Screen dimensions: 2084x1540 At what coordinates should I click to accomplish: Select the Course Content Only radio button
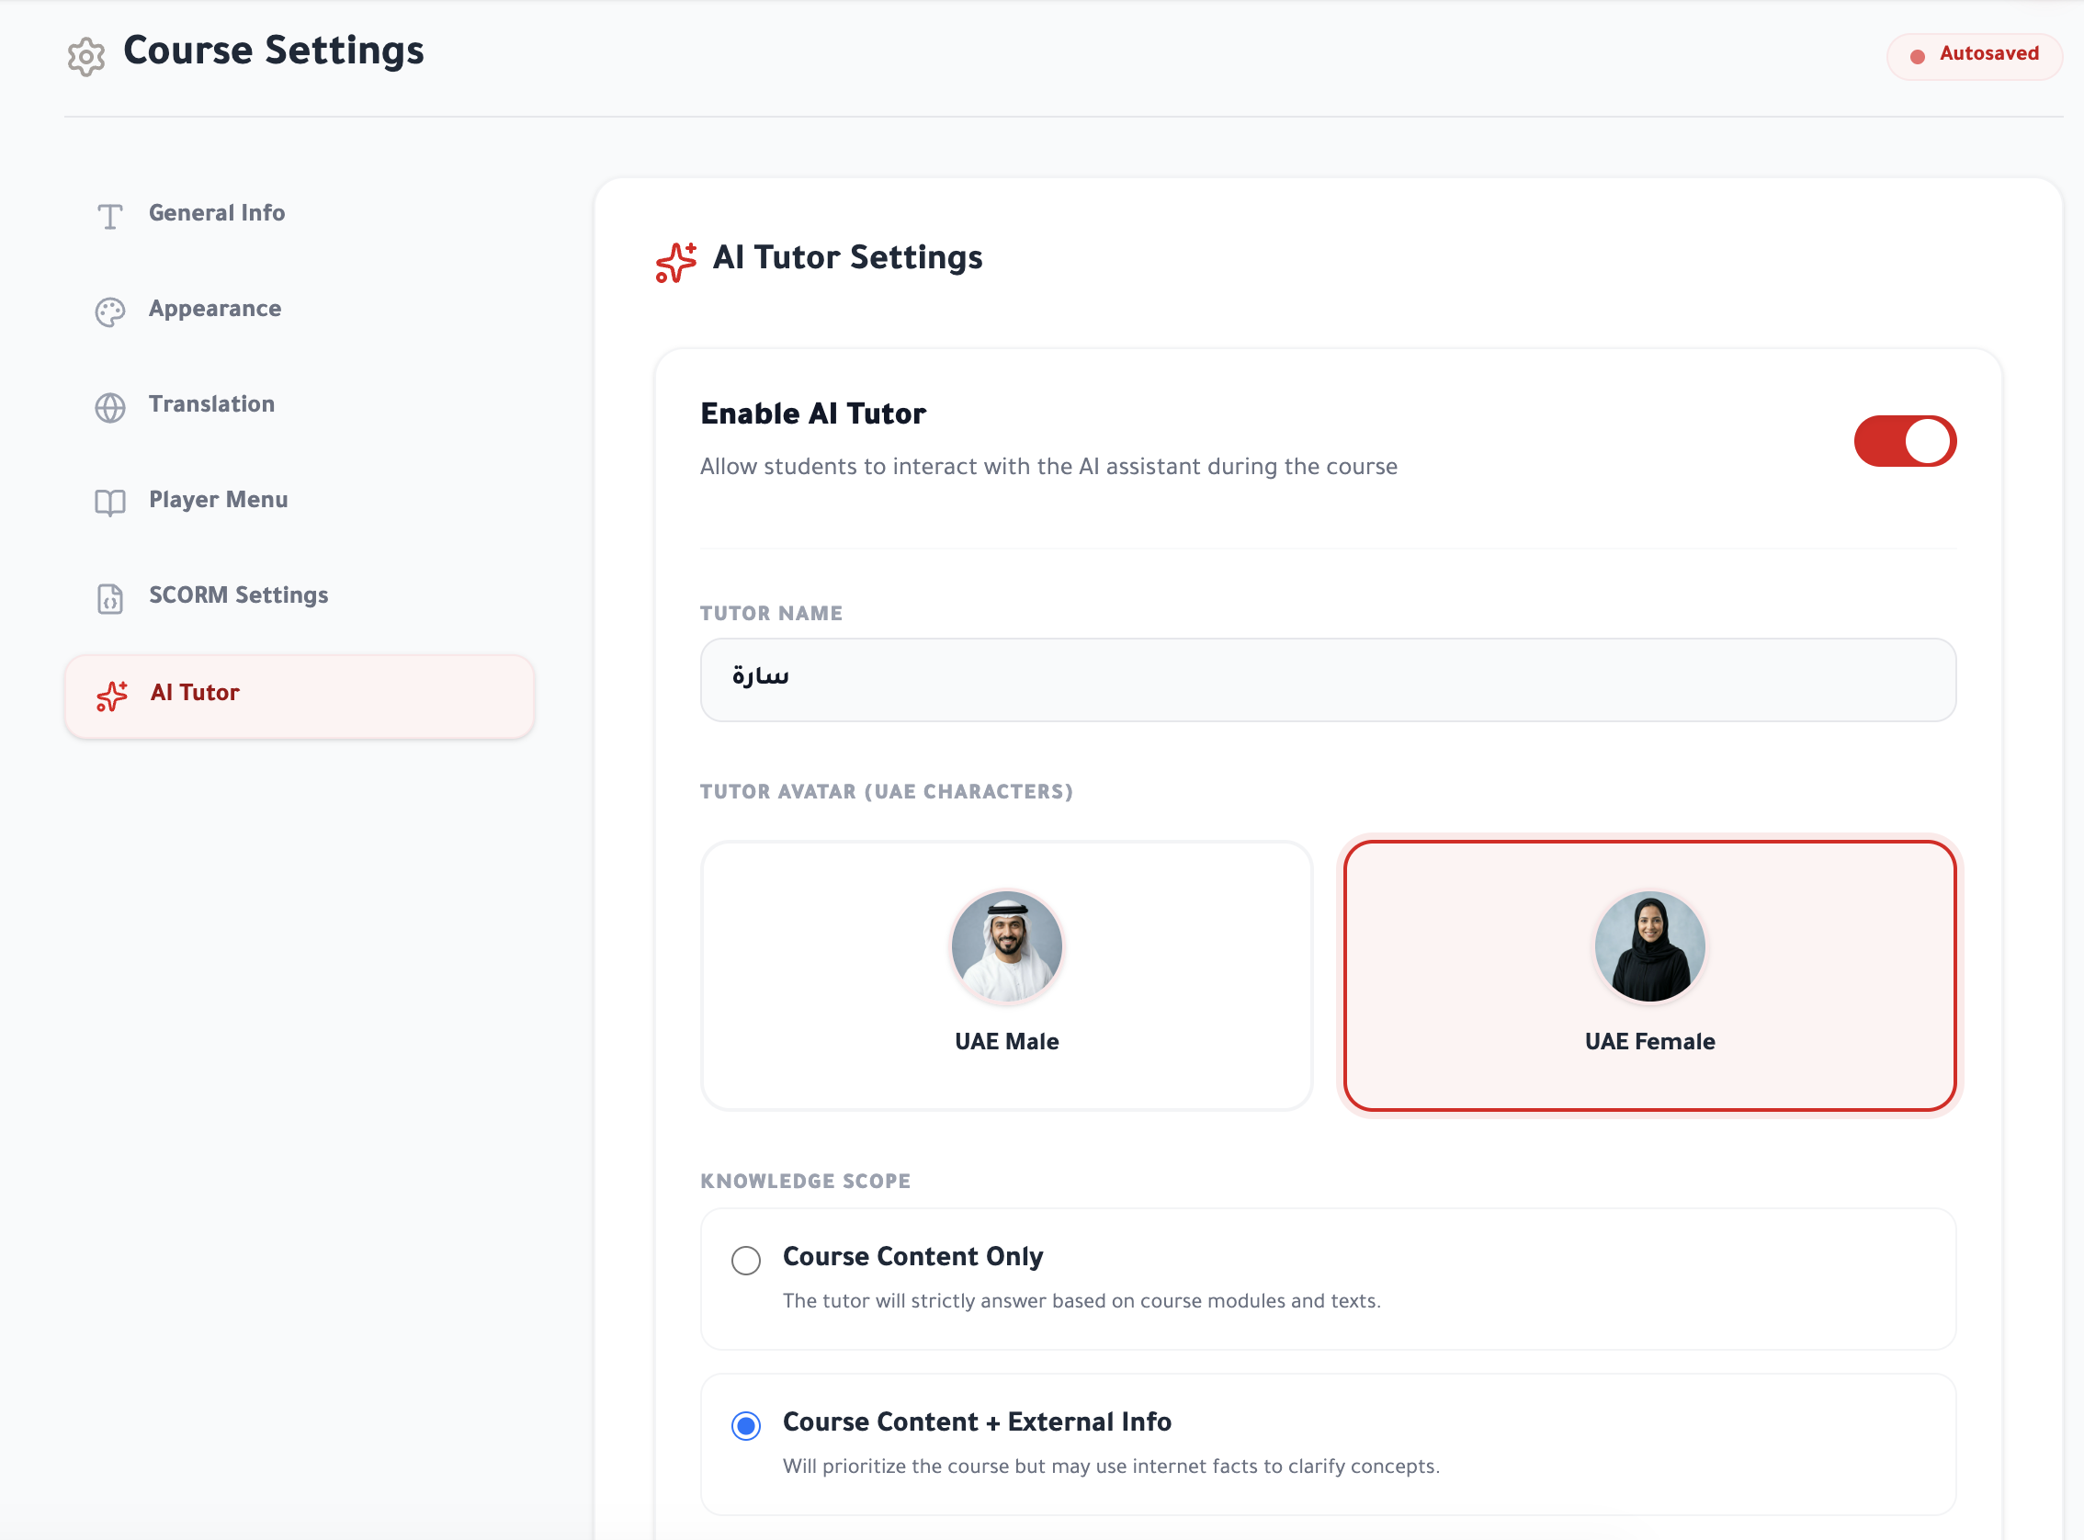point(745,1261)
